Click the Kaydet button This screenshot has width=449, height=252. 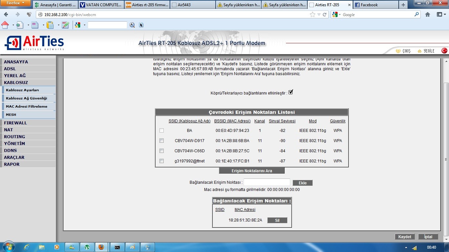pyautogui.click(x=405, y=237)
